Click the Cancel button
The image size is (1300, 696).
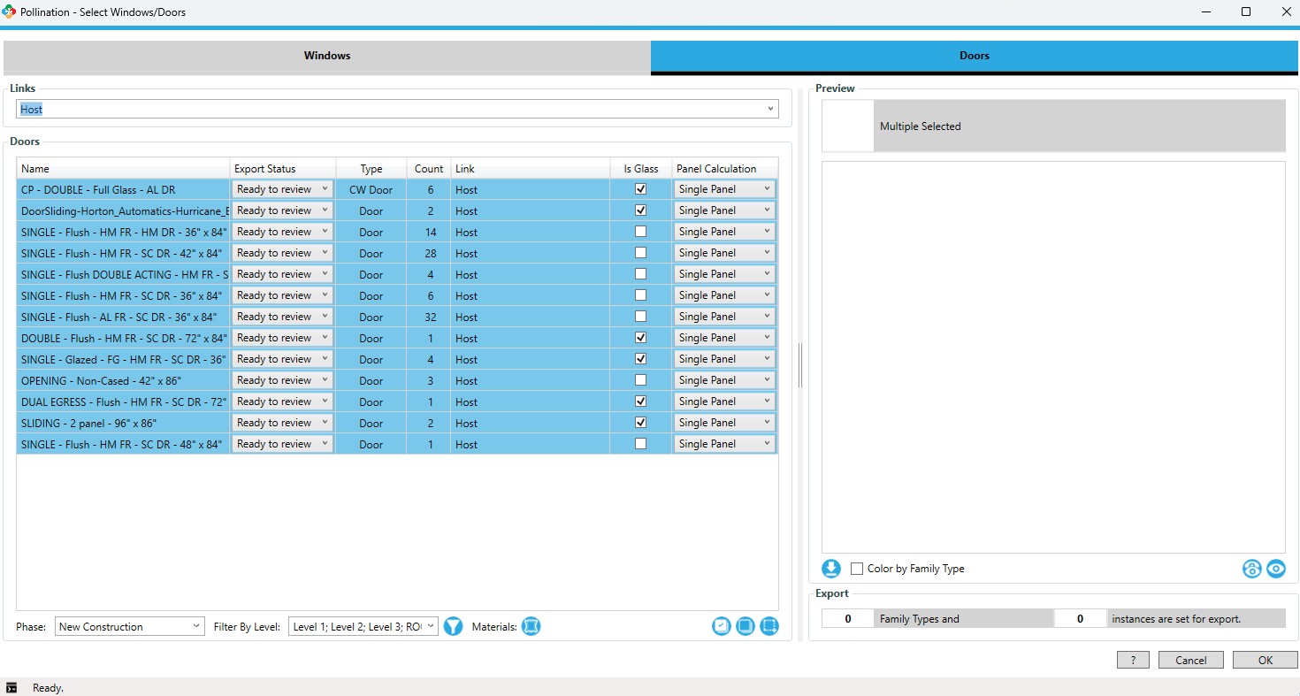point(1190,660)
